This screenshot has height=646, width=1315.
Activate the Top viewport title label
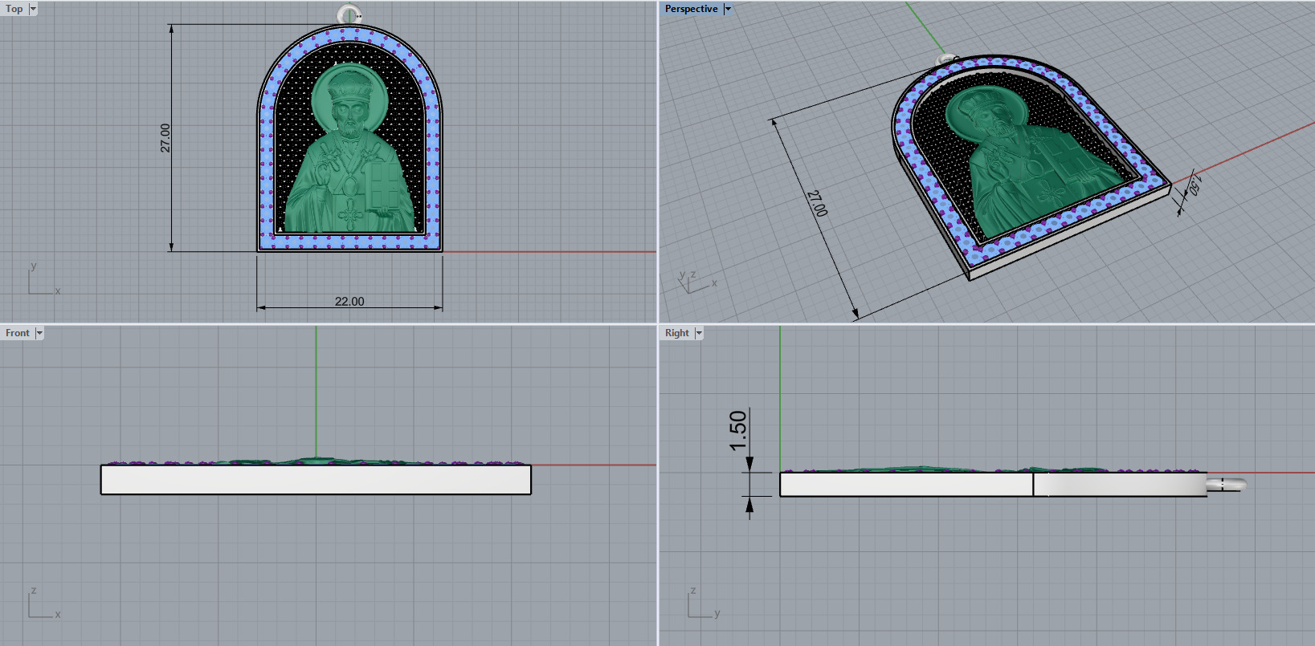pos(14,9)
